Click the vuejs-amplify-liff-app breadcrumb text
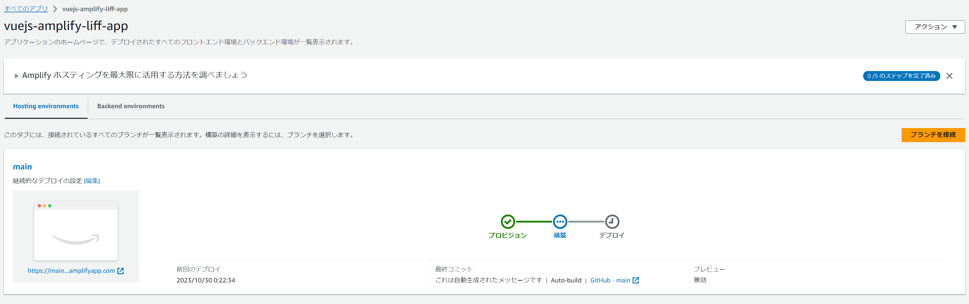Screen dimensions: 969x304 point(95,9)
